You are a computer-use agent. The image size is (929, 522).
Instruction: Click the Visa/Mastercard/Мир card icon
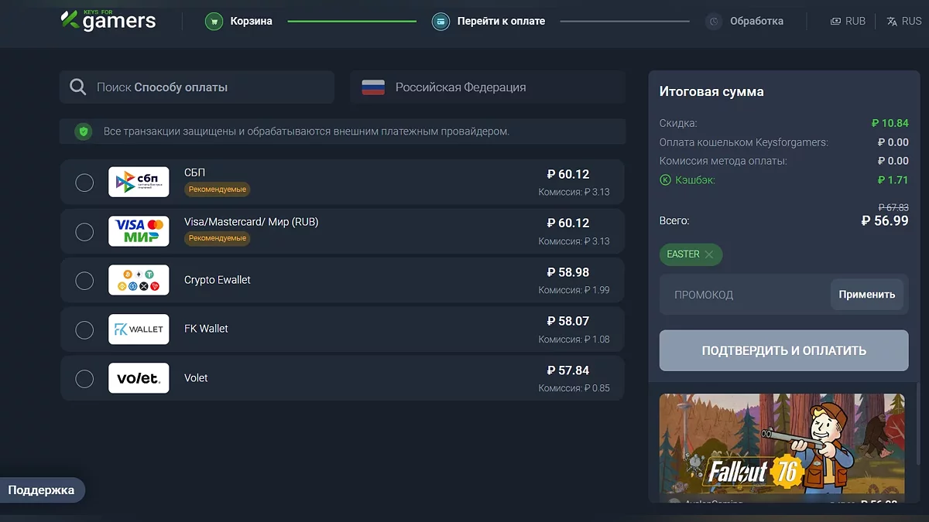pos(139,230)
